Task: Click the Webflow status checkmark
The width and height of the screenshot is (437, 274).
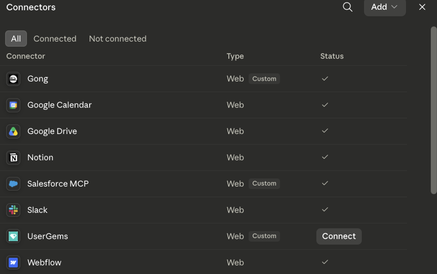Action: coord(325,262)
